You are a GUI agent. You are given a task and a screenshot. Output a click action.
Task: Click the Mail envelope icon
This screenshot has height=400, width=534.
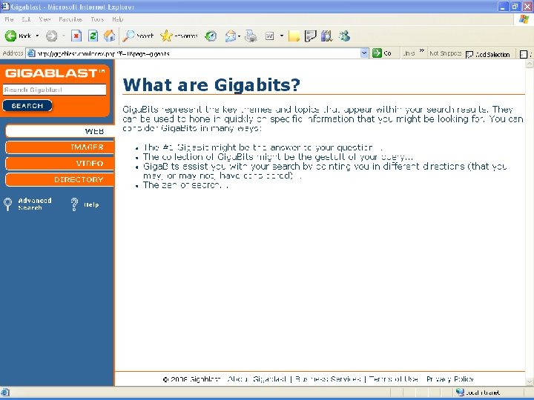[230, 36]
